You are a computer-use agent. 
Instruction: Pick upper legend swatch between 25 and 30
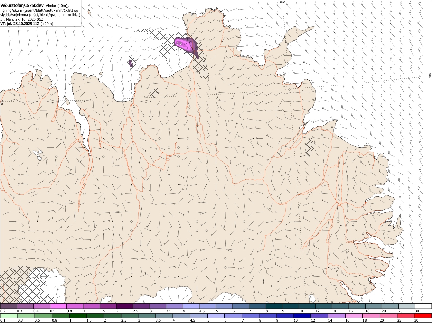click(407, 306)
